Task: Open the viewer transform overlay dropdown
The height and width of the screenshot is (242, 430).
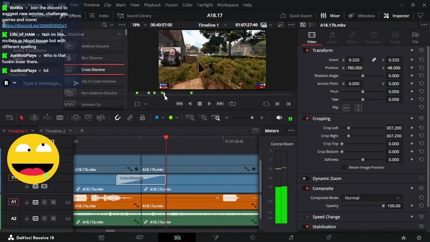Action: [145, 104]
